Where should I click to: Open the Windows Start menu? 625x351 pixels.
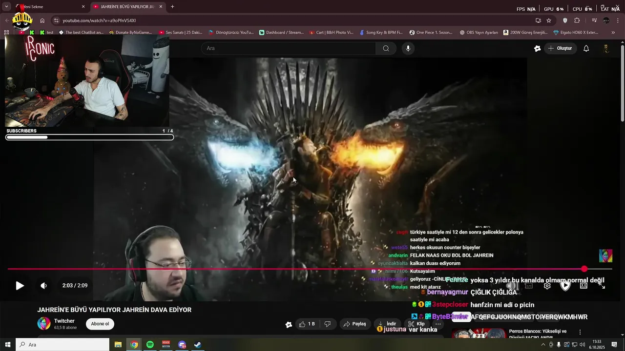pos(7,345)
